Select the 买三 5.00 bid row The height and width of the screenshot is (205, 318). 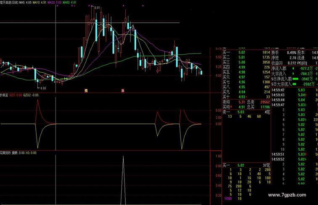[246, 62]
